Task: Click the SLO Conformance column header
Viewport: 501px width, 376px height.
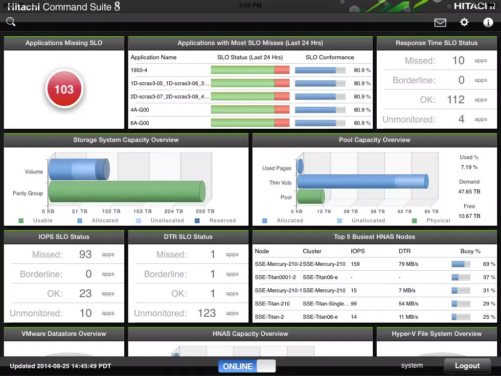Action: coord(330,57)
